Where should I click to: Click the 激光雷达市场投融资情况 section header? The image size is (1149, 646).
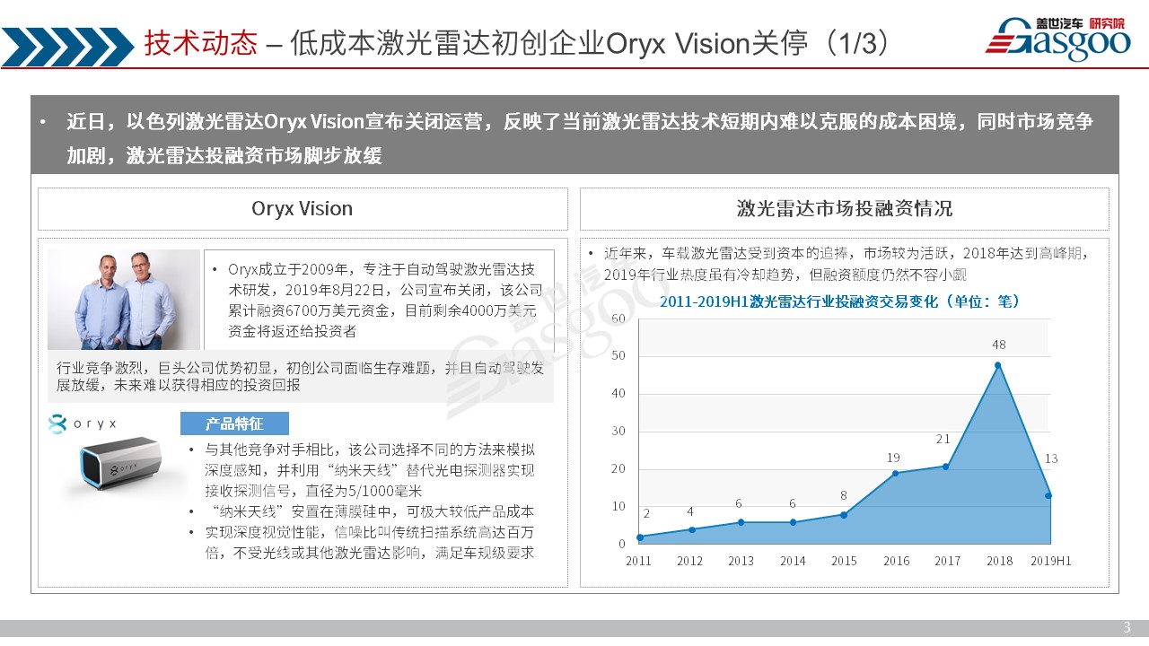(845, 209)
